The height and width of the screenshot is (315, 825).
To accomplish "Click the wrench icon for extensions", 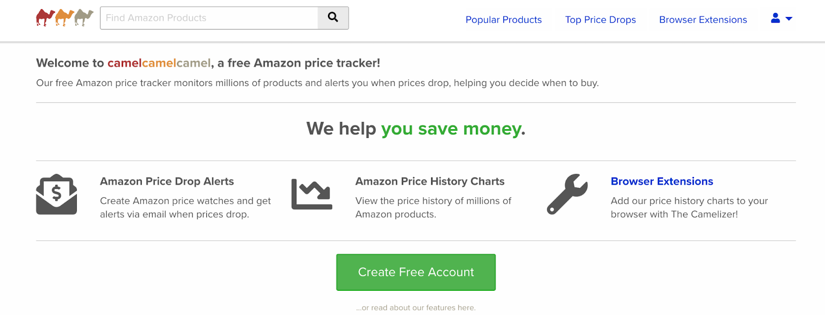I will (x=567, y=194).
